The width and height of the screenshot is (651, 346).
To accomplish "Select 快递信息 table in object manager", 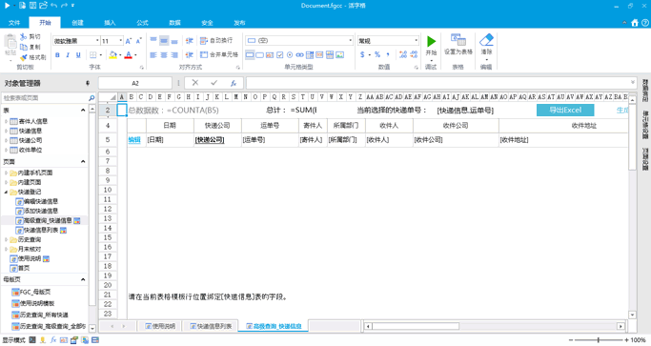I will [x=30, y=131].
